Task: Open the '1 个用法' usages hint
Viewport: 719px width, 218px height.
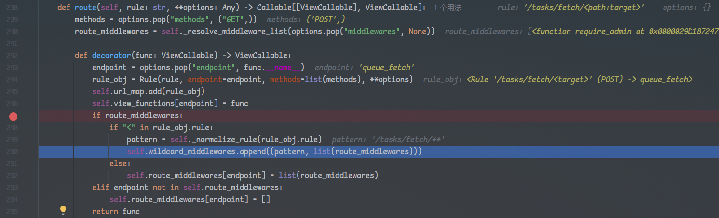Action: (448, 8)
